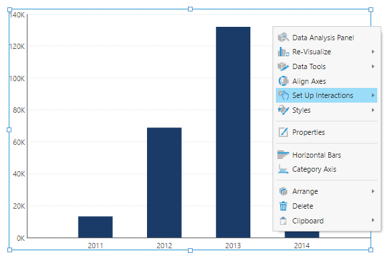Click the Re-Visualize chart icon

tap(283, 52)
